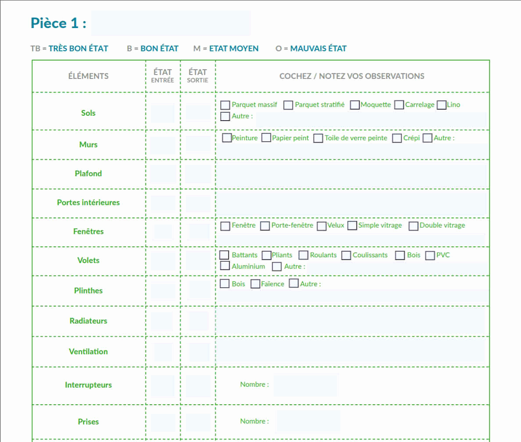Viewport: 521px width, 442px height.
Task: Check the Parquet massif checkbox
Action: click(225, 105)
